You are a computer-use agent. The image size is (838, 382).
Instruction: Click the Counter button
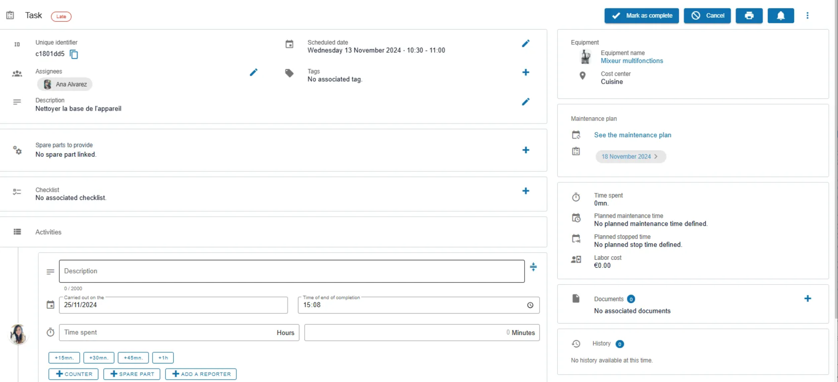[74, 374]
